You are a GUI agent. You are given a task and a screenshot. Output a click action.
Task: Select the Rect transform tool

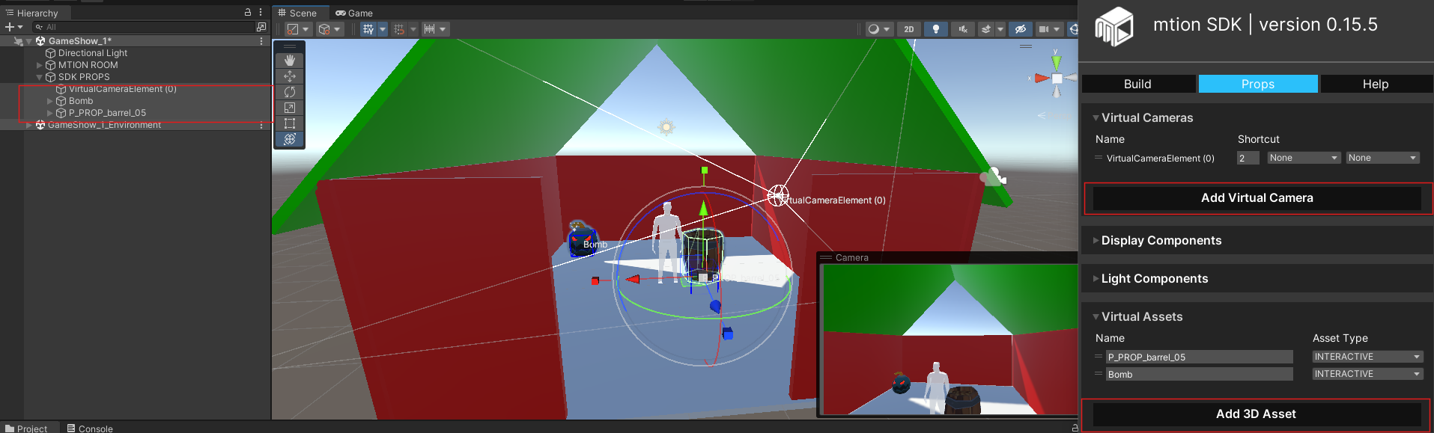coord(290,123)
